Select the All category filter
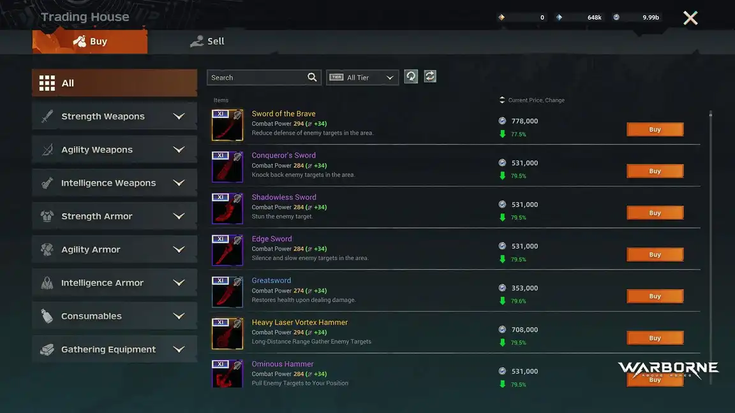Viewport: 735px width, 413px height. 115,83
